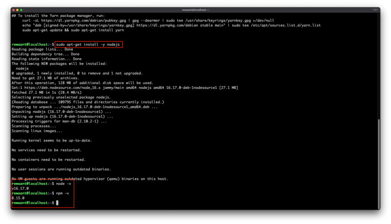Click 'Processing triggers for man-db (2.10.2-1)'
The height and width of the screenshot is (224, 391).
click(59, 121)
